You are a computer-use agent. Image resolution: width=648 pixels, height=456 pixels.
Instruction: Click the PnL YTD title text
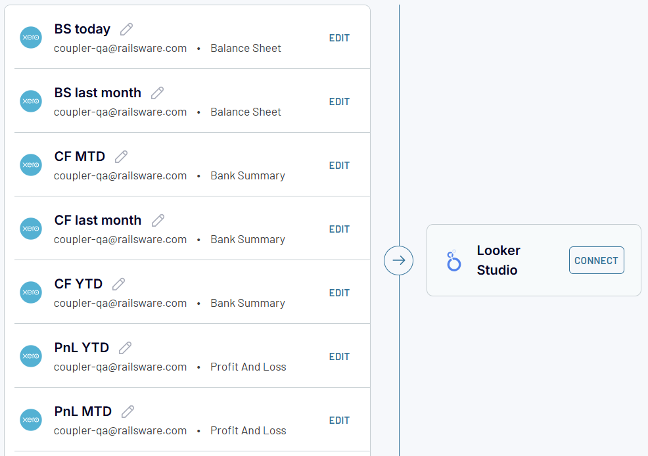pyautogui.click(x=82, y=348)
